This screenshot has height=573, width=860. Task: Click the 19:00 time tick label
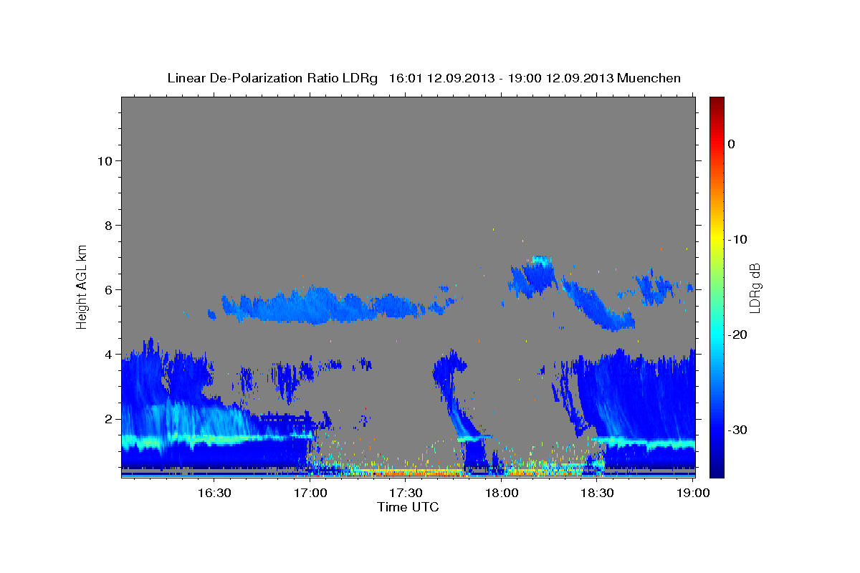694,493
